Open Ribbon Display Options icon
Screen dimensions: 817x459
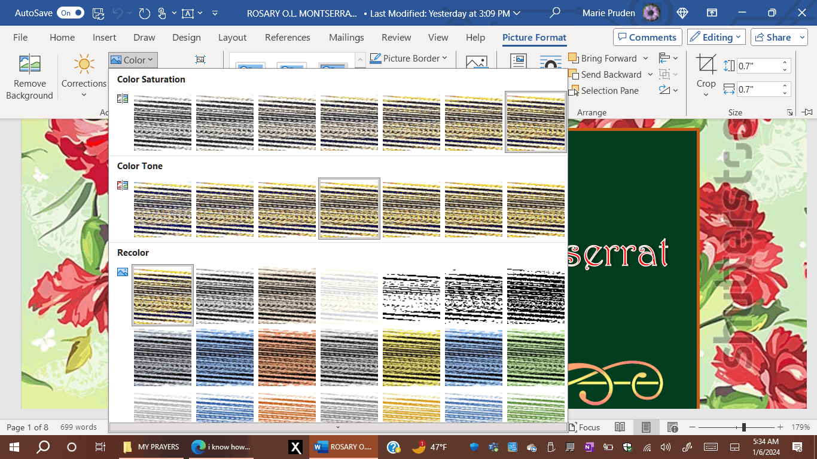pyautogui.click(x=712, y=13)
